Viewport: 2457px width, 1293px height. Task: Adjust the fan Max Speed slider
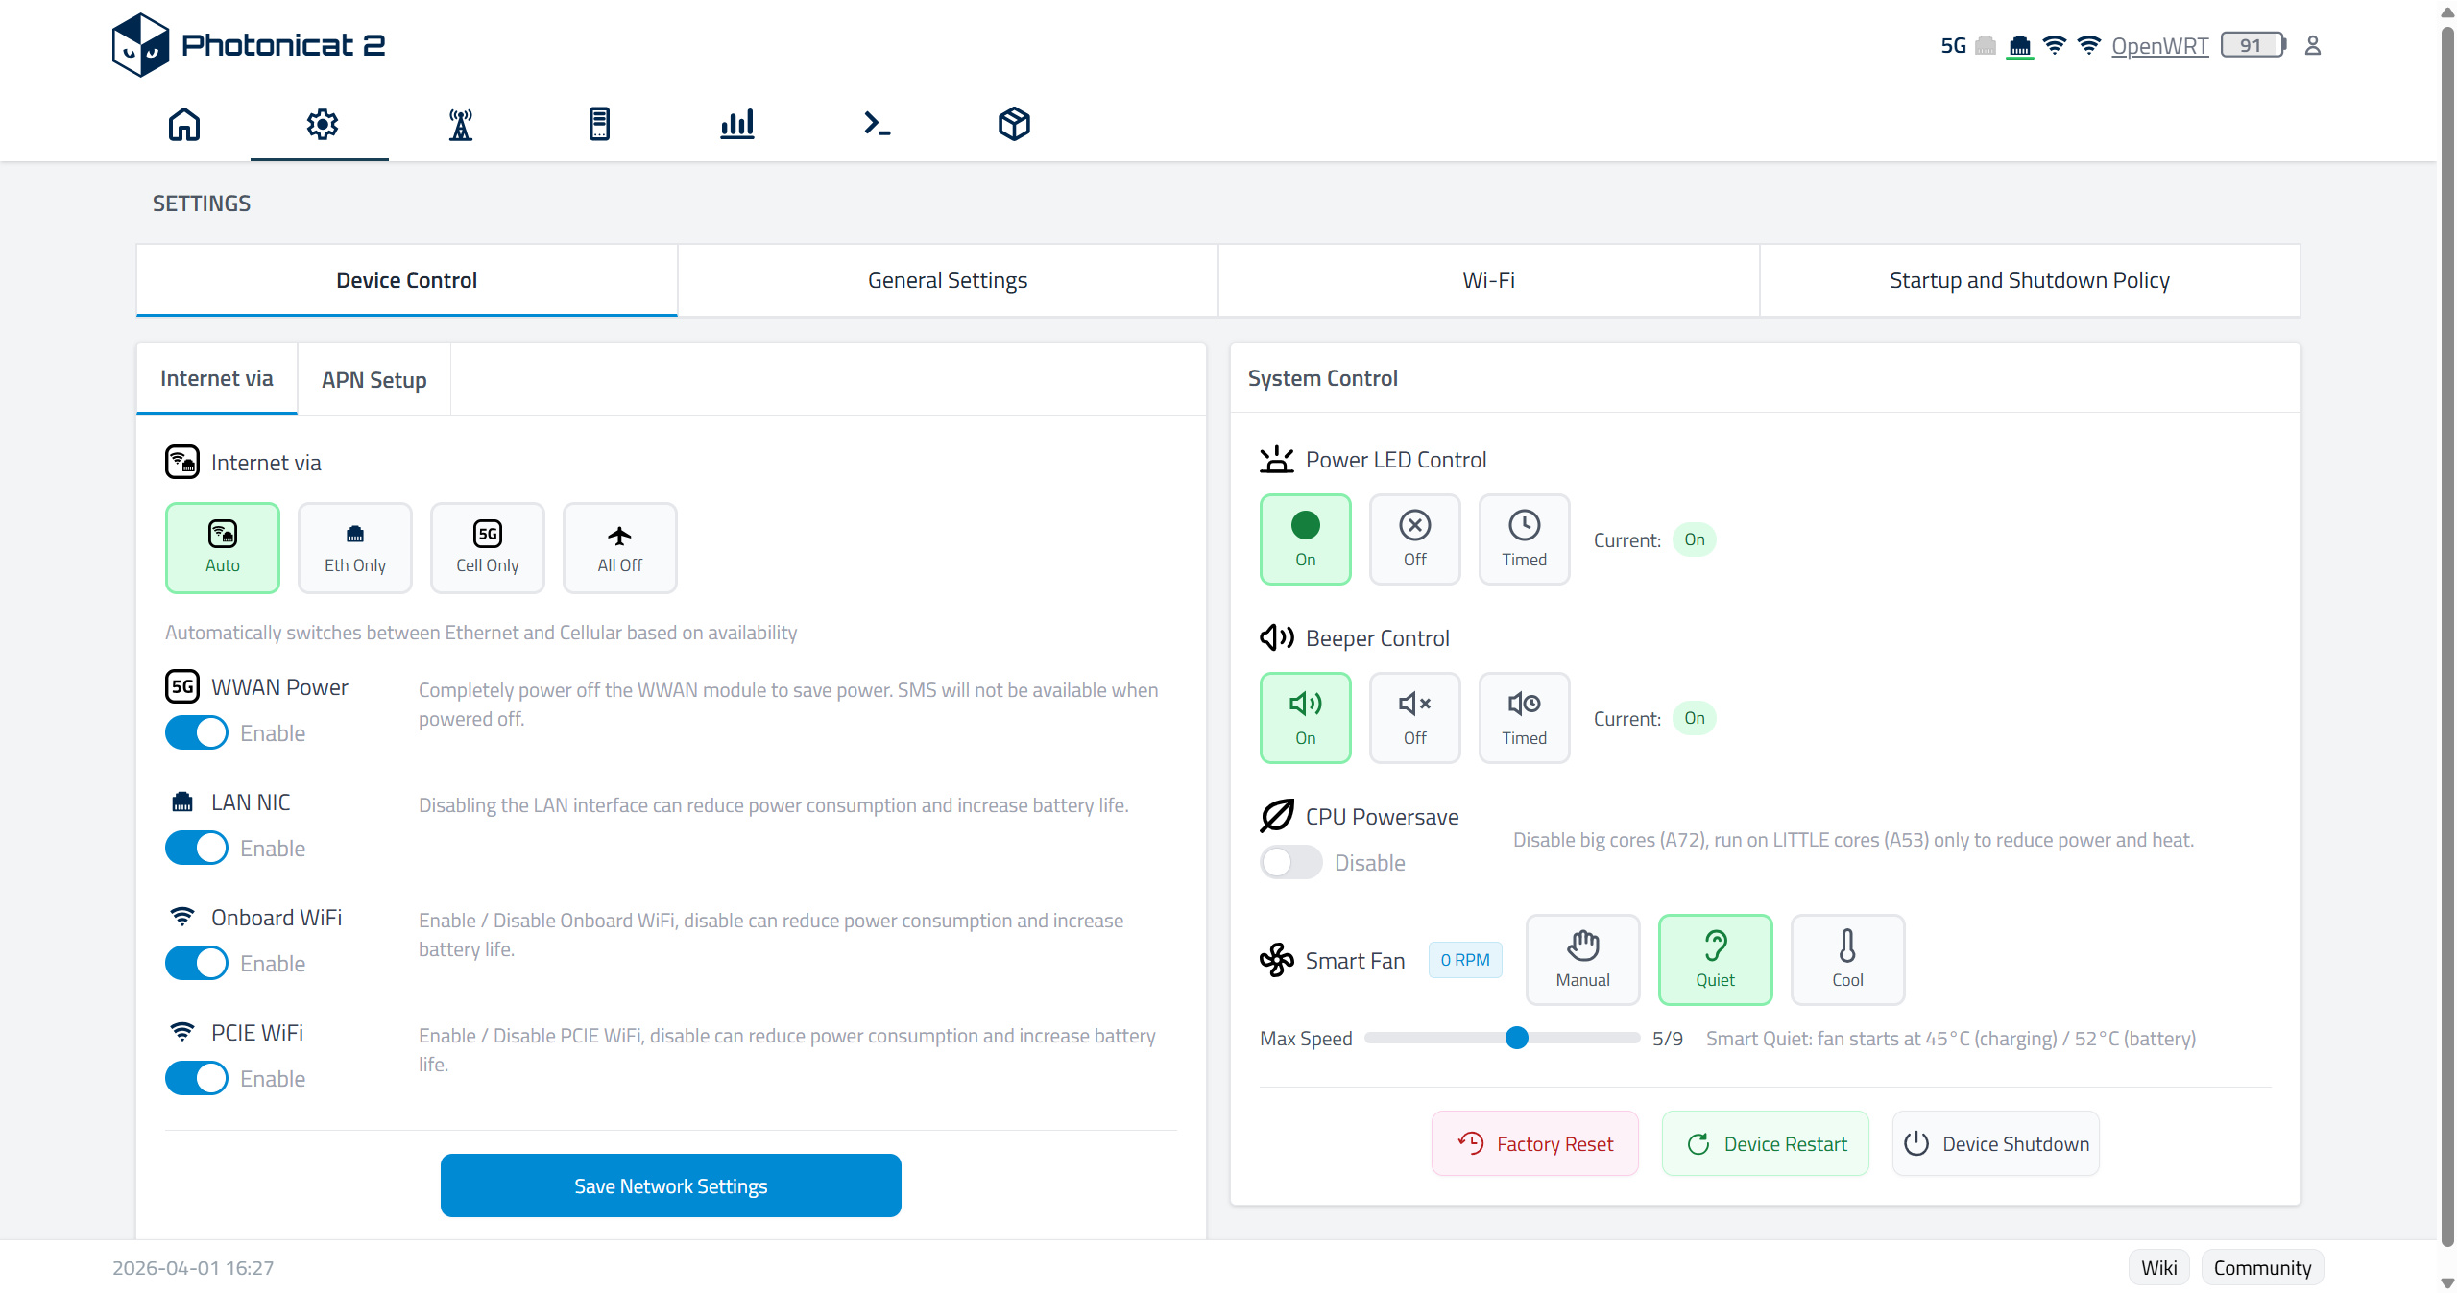pyautogui.click(x=1515, y=1038)
